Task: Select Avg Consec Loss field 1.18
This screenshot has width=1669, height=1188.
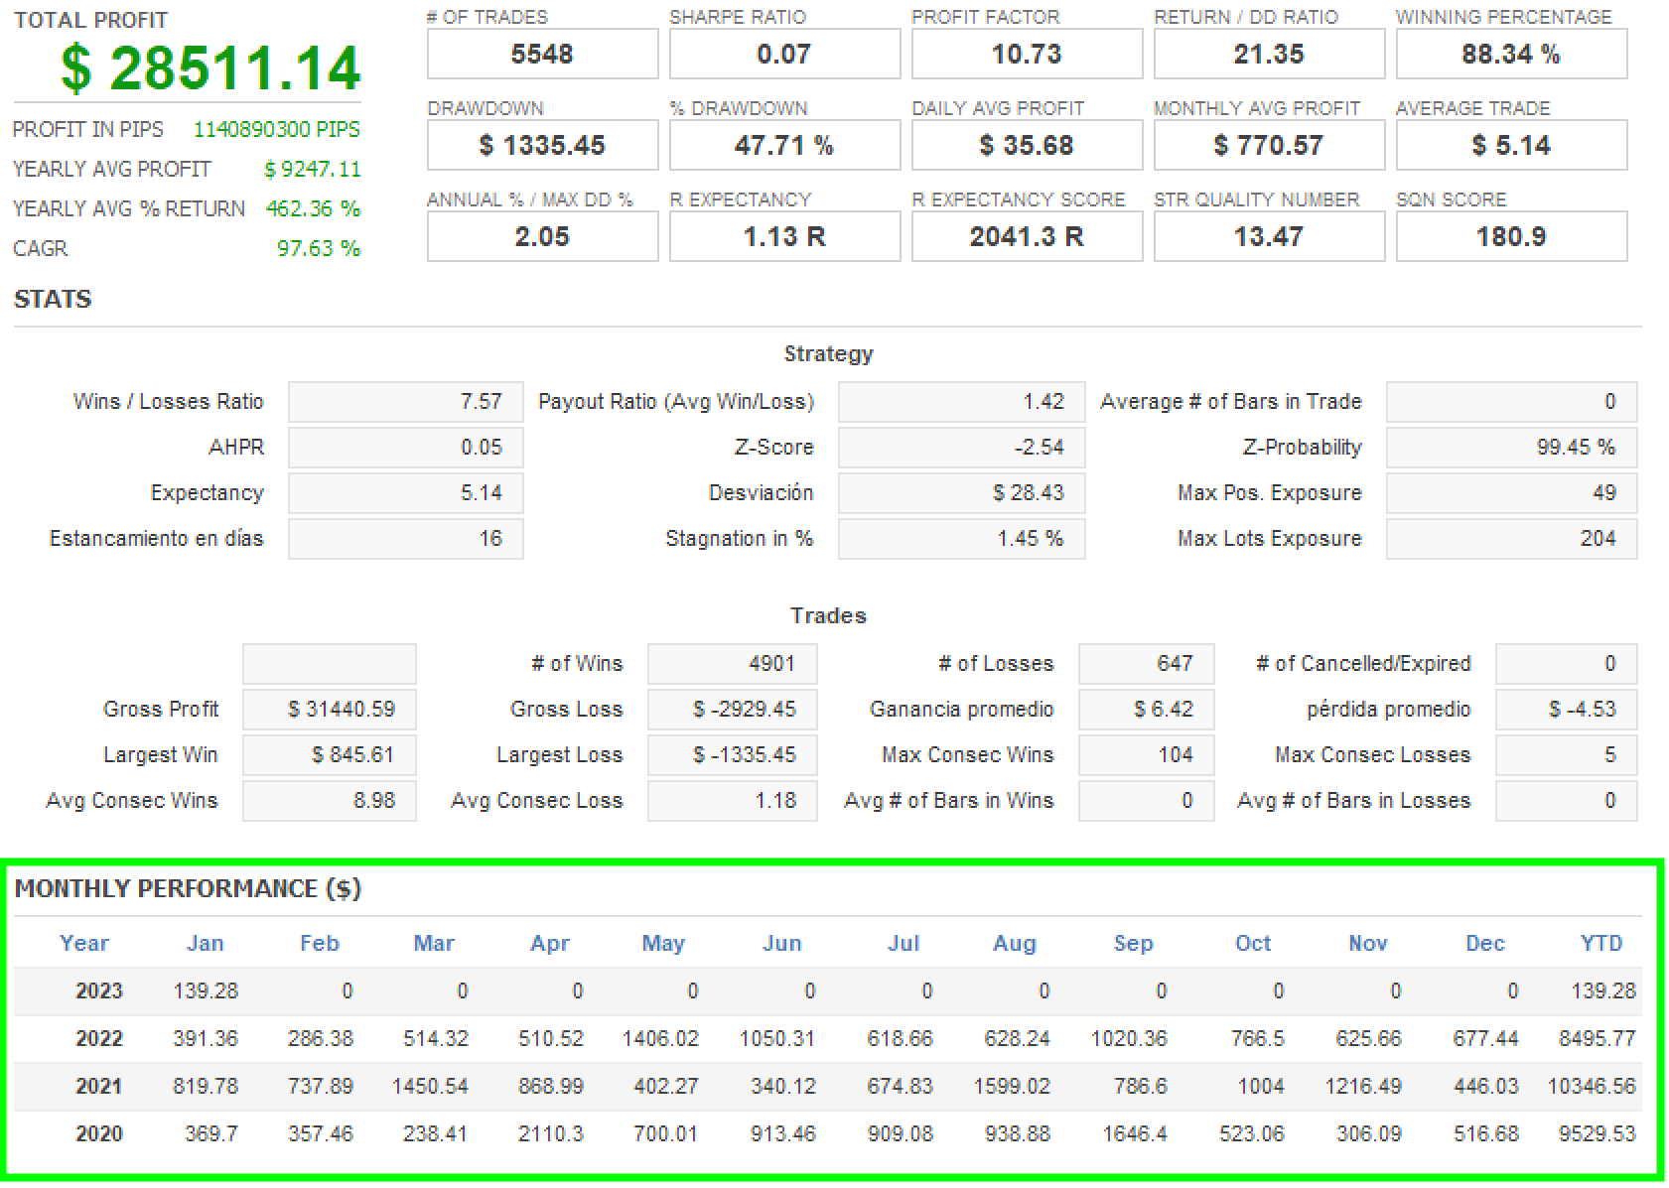Action: (x=733, y=801)
